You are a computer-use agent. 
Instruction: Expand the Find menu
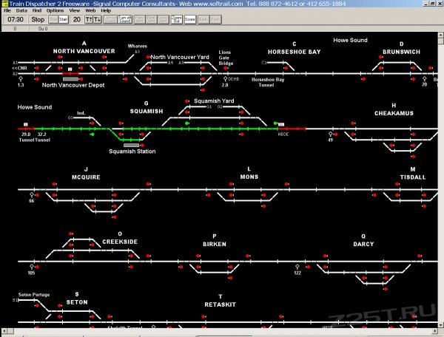click(36, 11)
